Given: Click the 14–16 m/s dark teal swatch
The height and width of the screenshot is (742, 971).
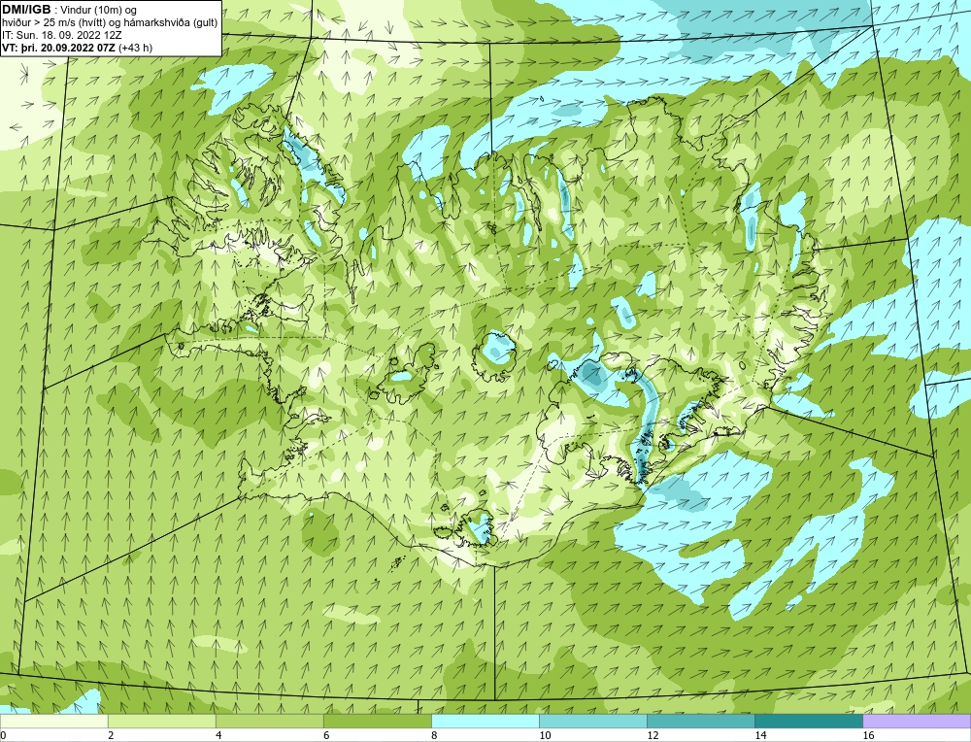Looking at the screenshot, I should coord(809,721).
